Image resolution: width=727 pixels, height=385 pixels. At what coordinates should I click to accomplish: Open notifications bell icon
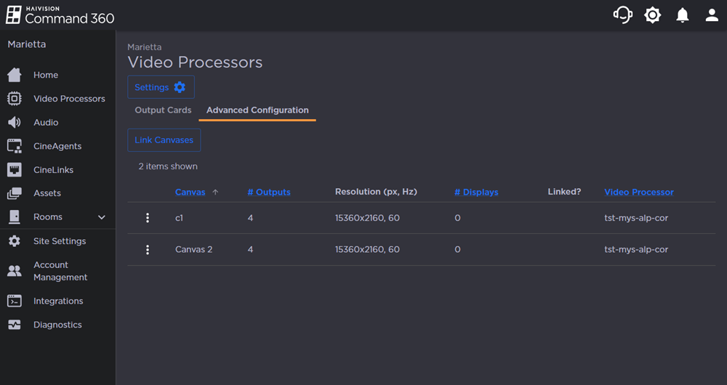point(683,15)
